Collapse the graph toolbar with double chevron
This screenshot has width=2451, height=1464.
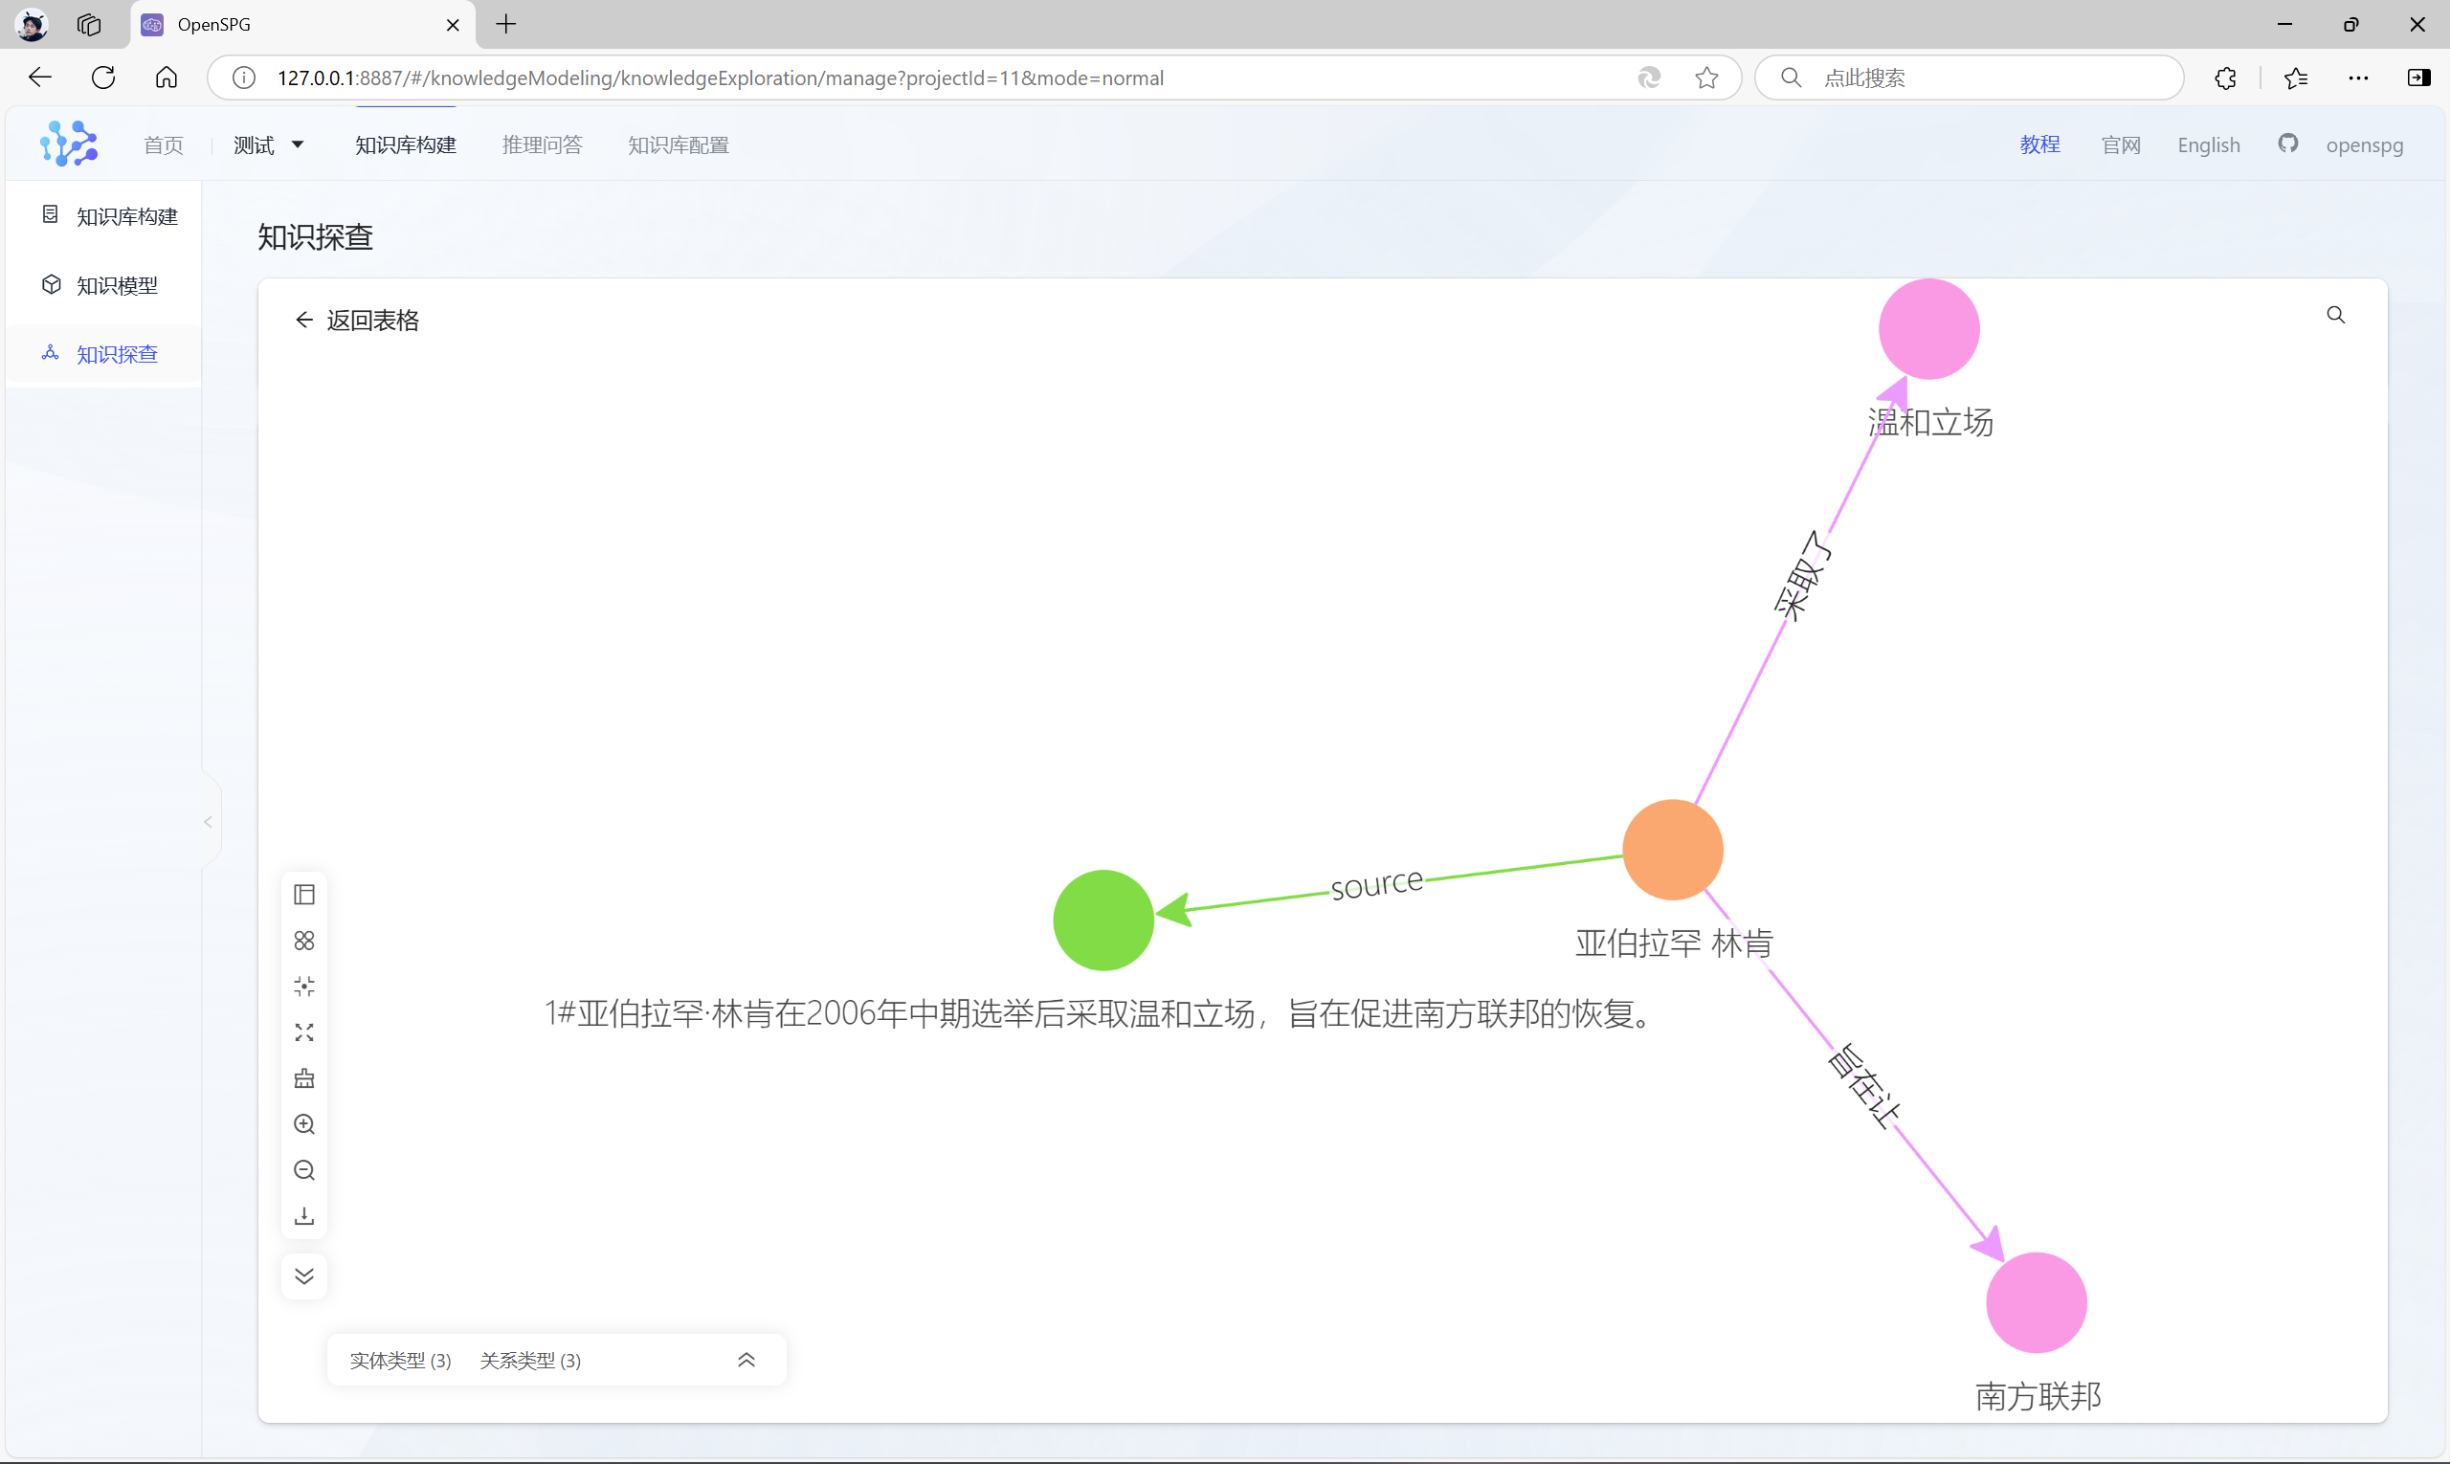click(x=304, y=1276)
